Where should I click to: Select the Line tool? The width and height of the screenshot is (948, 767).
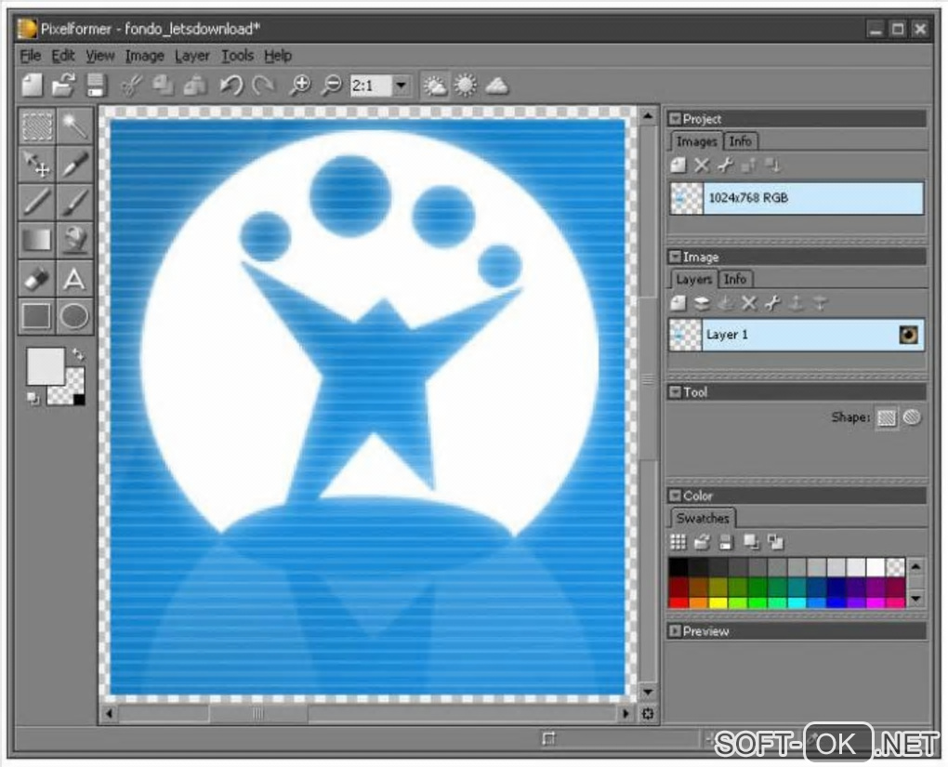tap(37, 202)
